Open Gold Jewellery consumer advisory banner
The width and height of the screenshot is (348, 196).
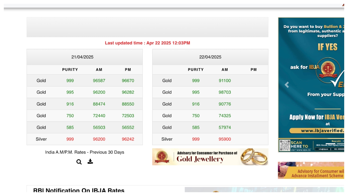point(207,157)
